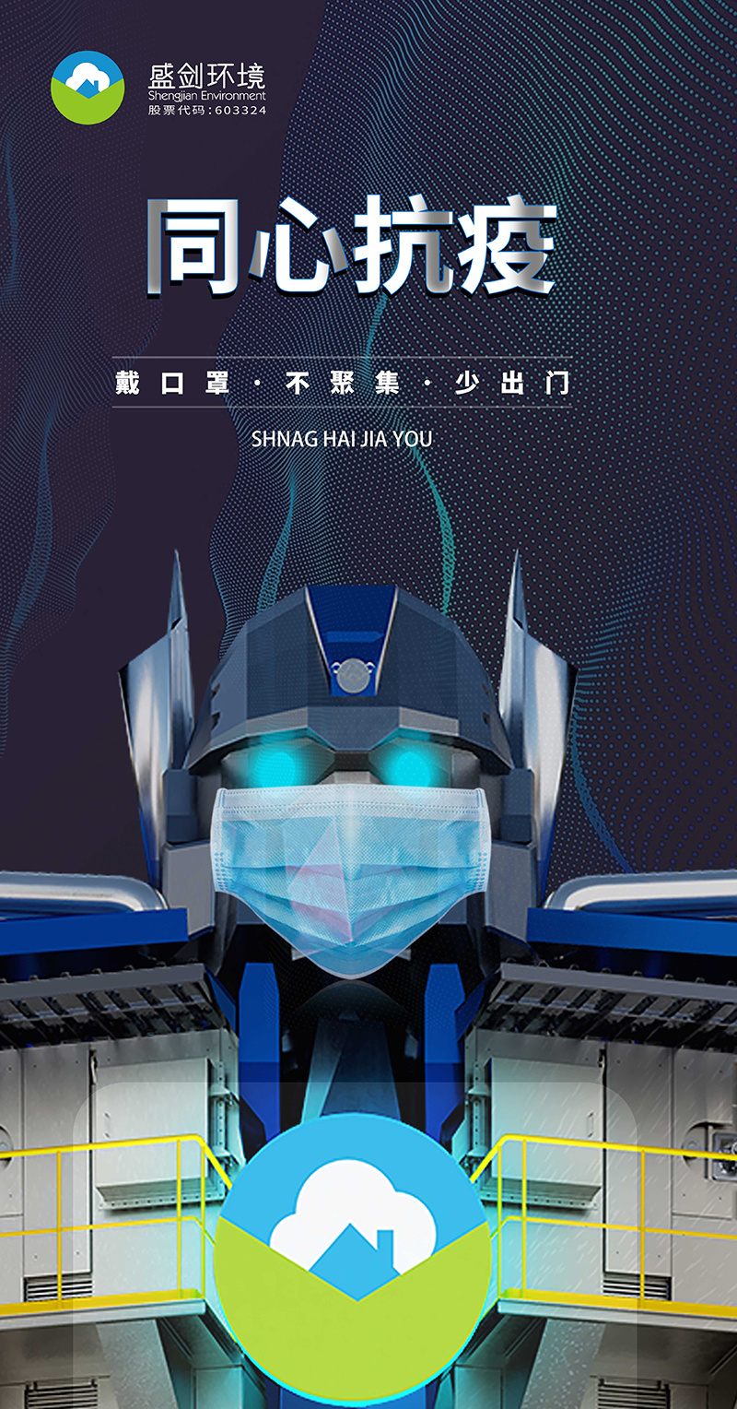
Task: Click the robot's blue surgical mask
Action: (350, 881)
